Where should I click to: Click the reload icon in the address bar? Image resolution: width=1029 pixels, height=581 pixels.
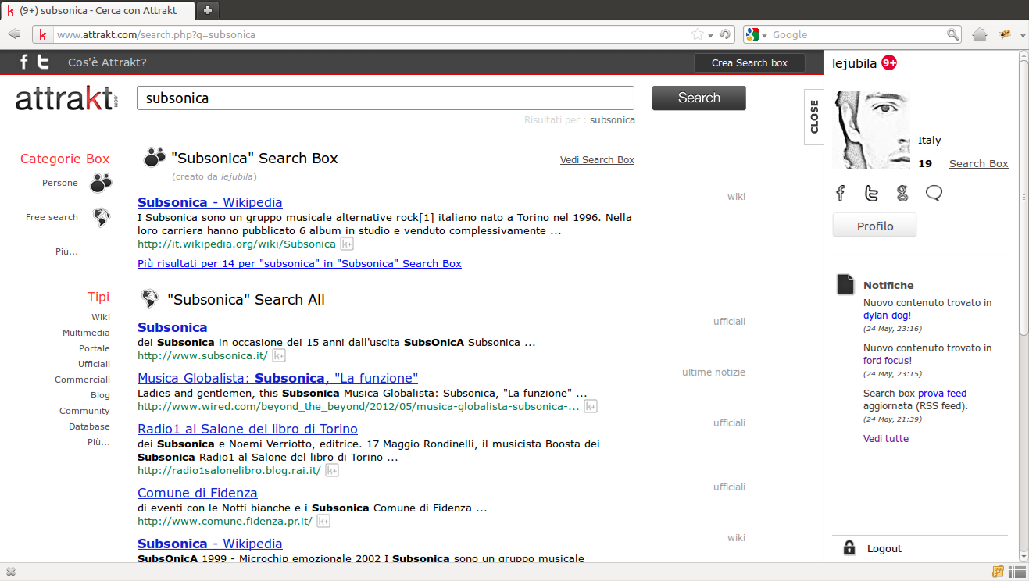click(725, 34)
